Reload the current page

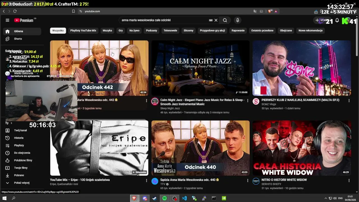(x=15, y=11)
